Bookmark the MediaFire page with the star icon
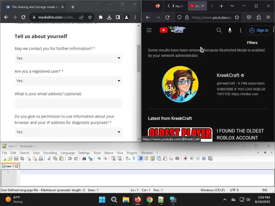Image resolution: width=275 pixels, height=206 pixels. point(90,17)
